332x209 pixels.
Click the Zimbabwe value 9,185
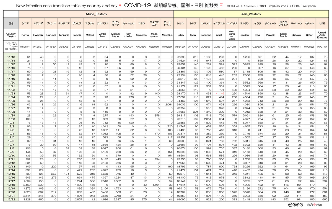pos(104,160)
